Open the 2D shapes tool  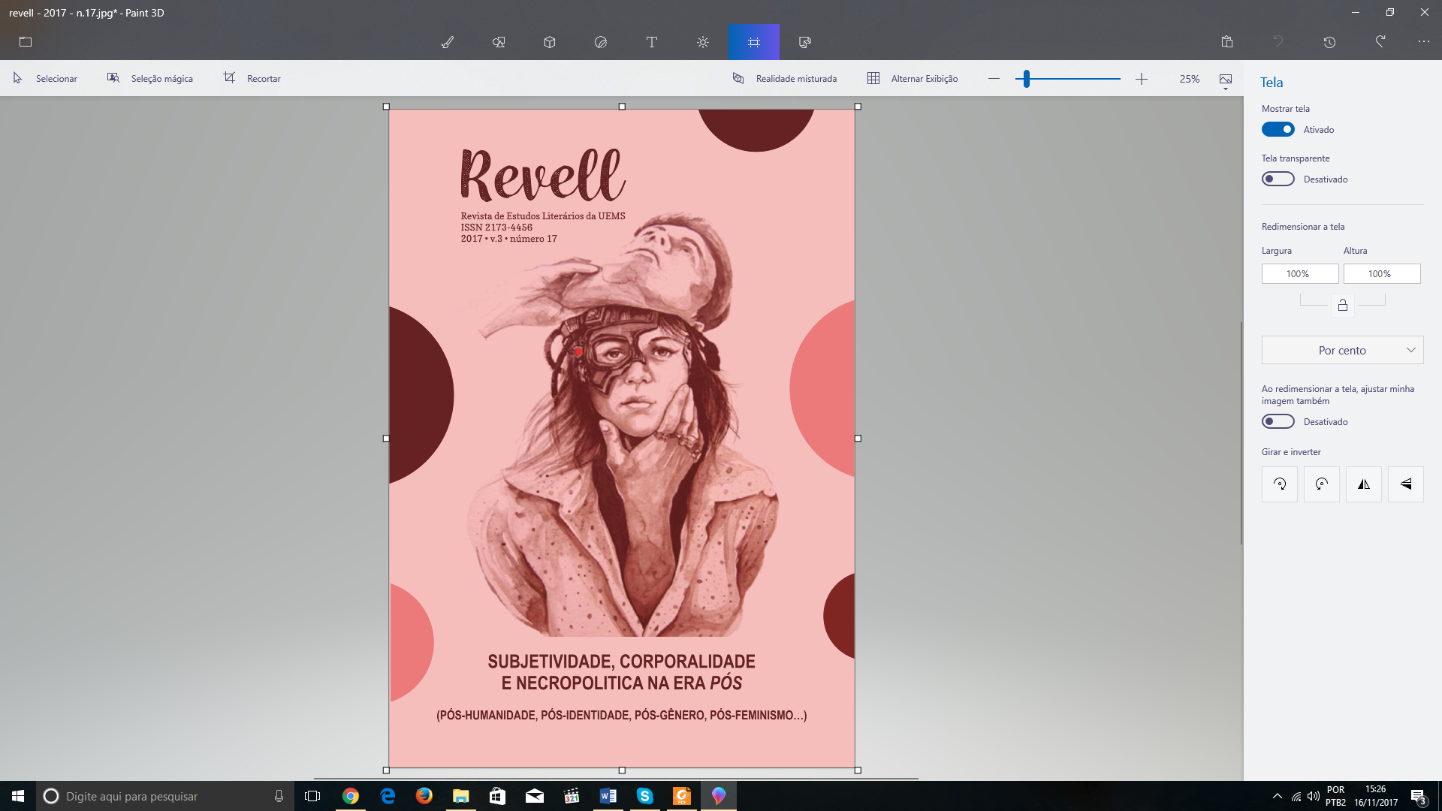coord(499,42)
